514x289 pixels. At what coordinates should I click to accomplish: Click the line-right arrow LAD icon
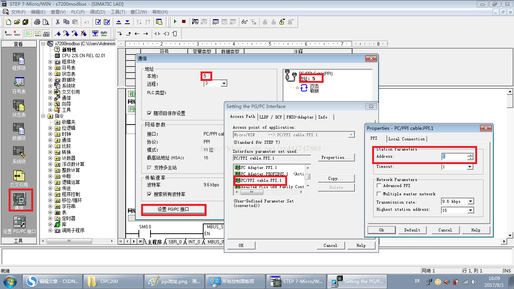(x=145, y=33)
